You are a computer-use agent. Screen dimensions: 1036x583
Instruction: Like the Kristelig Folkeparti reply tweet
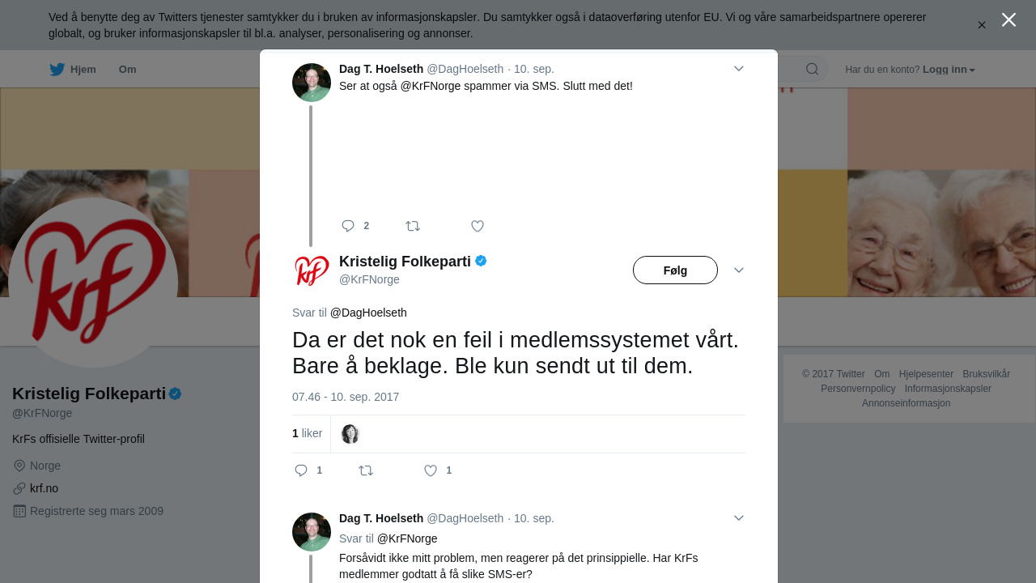[x=431, y=470]
